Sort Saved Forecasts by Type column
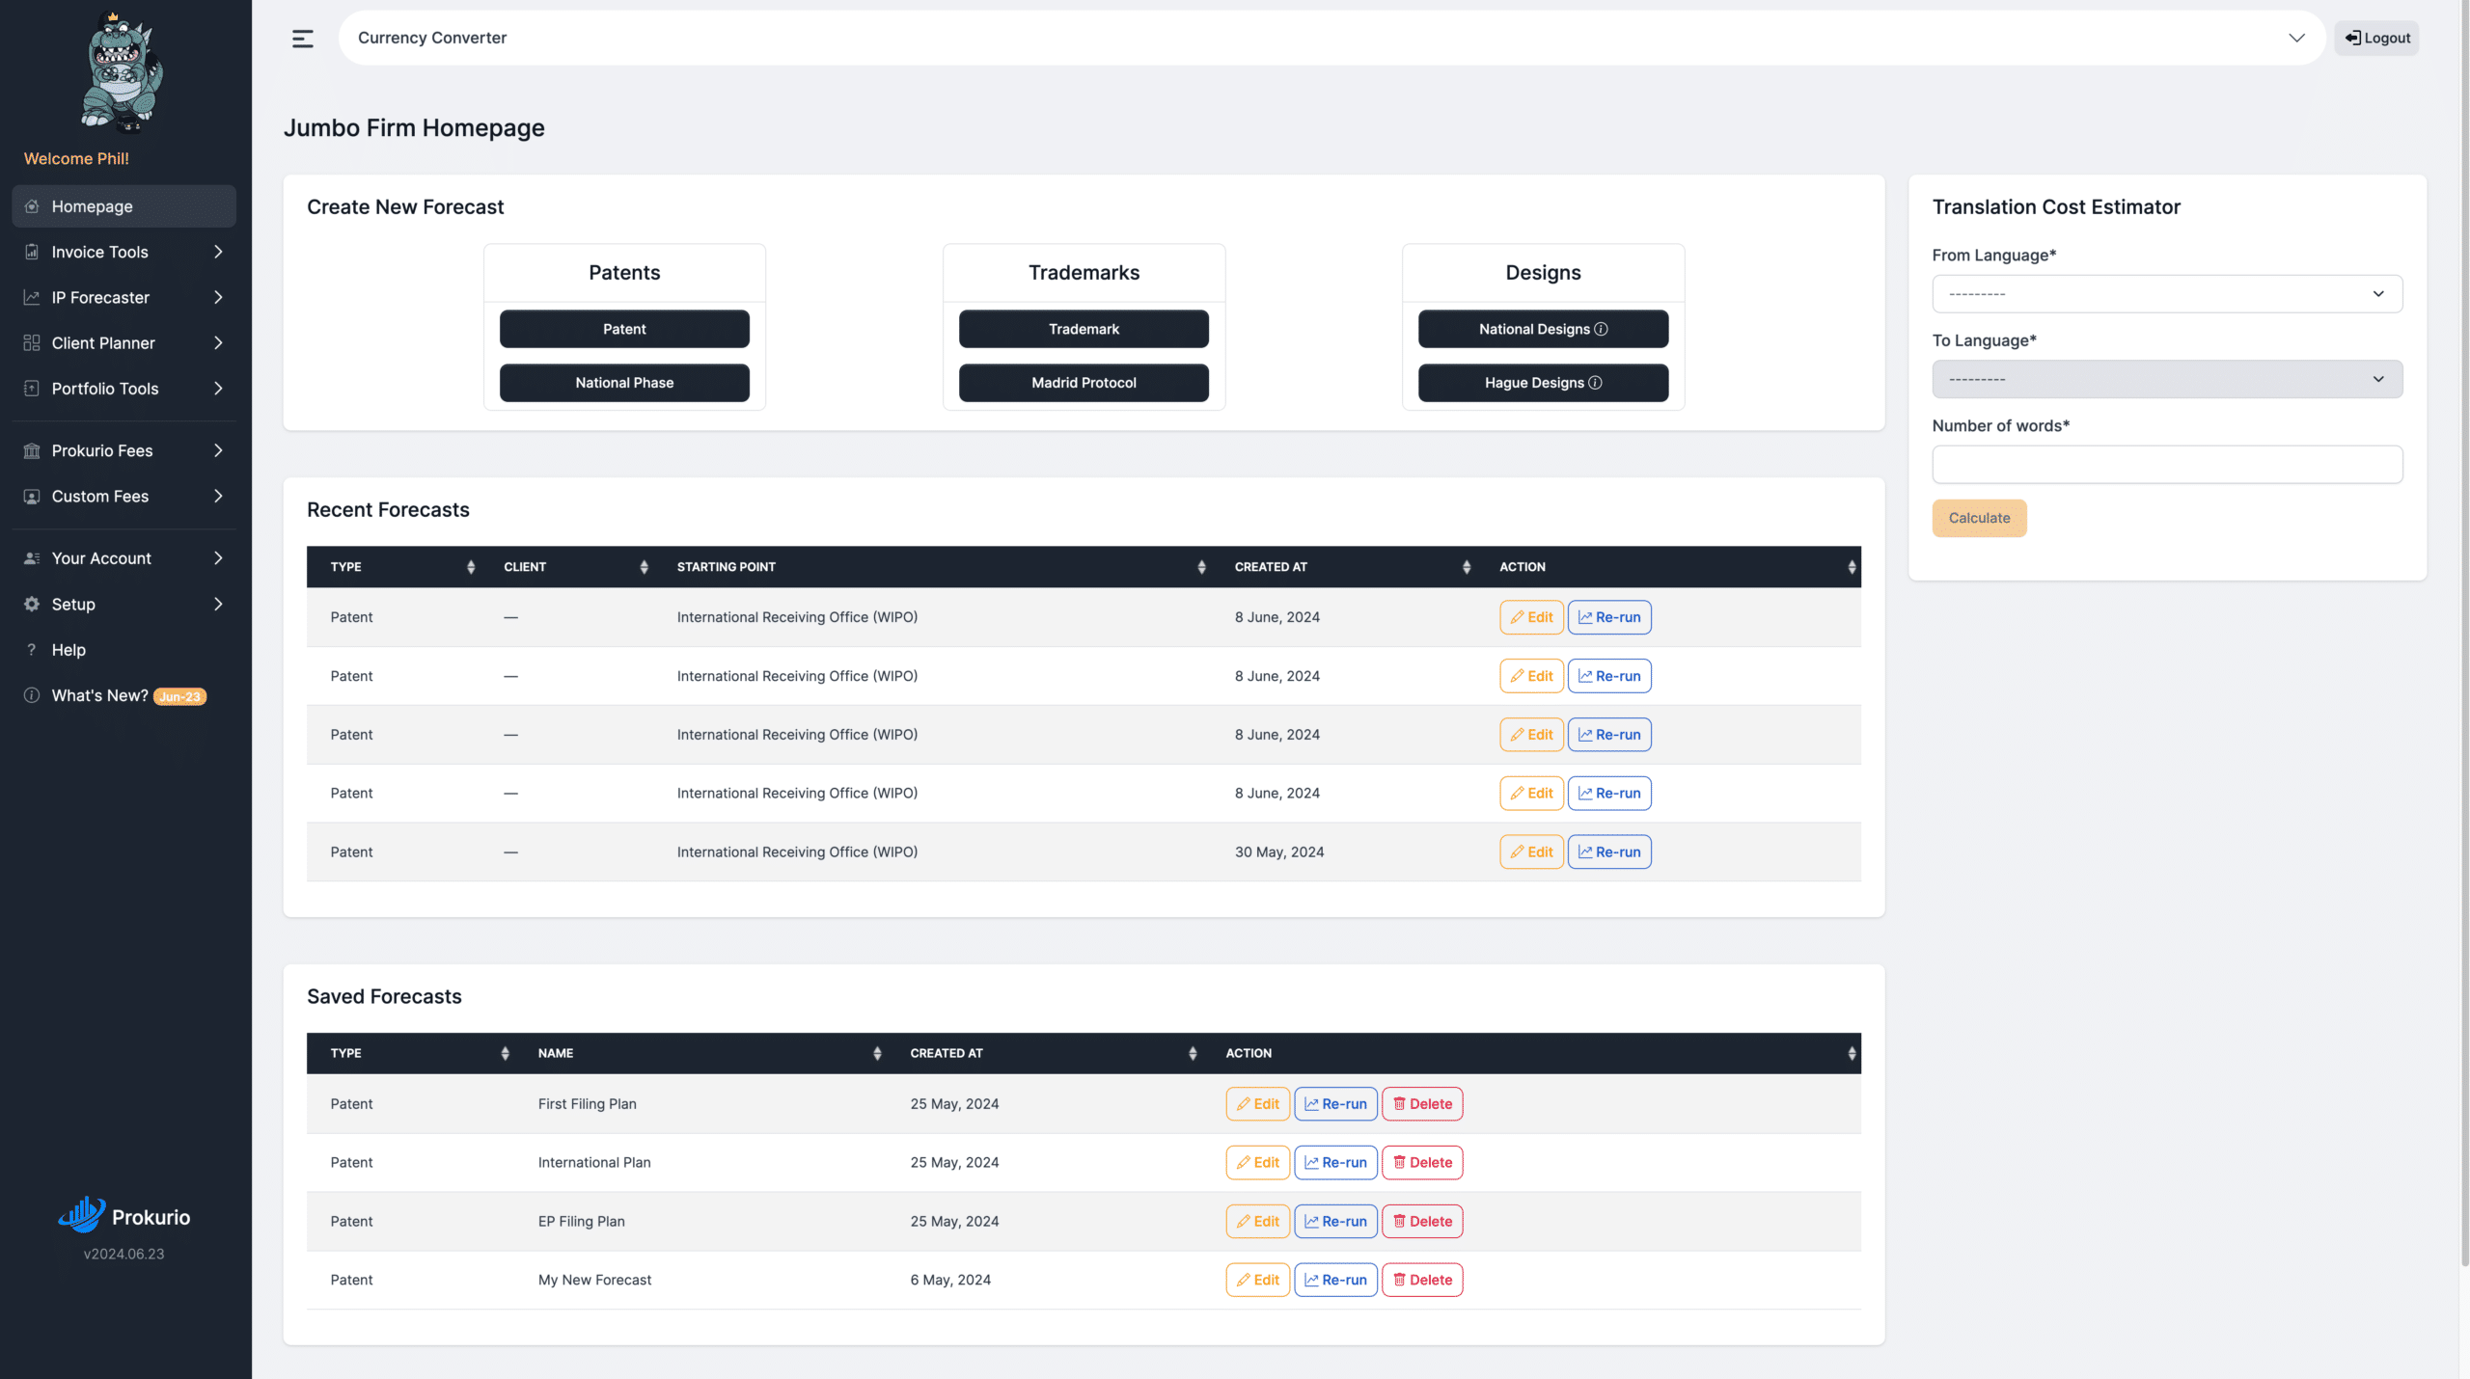2470x1379 pixels. (505, 1053)
